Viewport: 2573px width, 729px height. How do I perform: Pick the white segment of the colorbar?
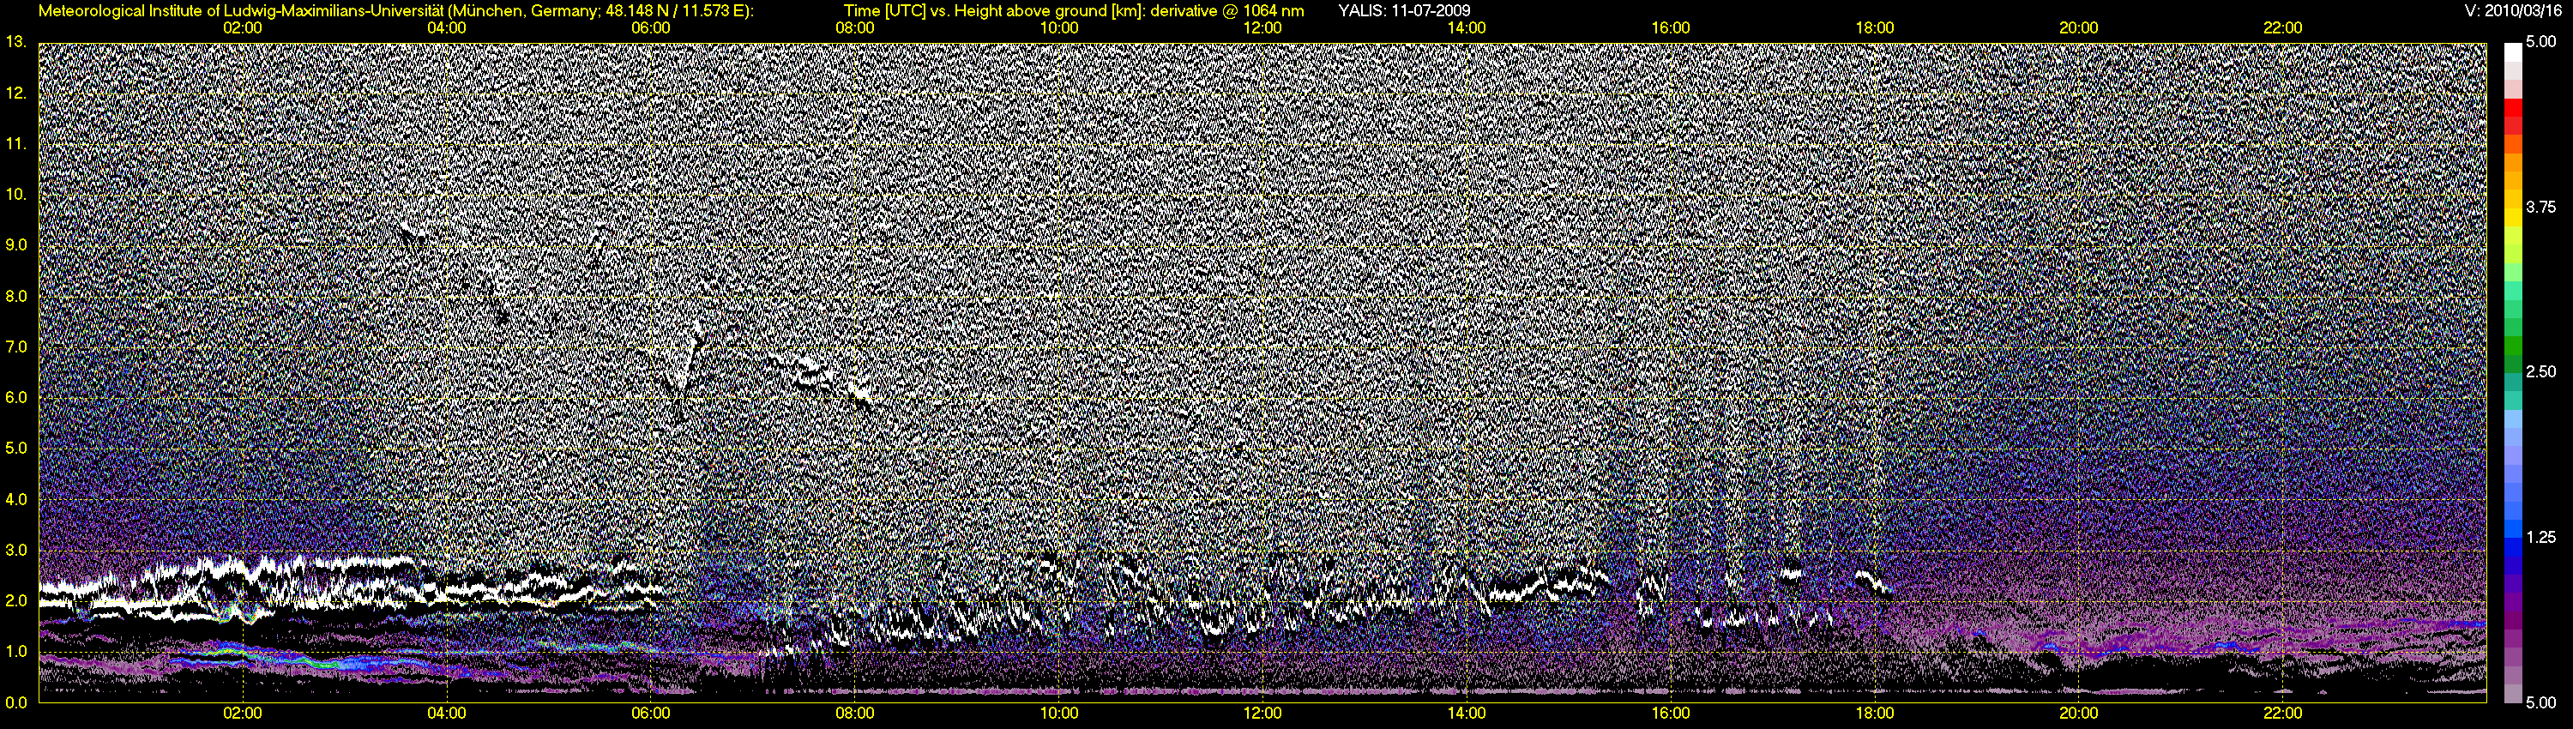pos(2513,52)
